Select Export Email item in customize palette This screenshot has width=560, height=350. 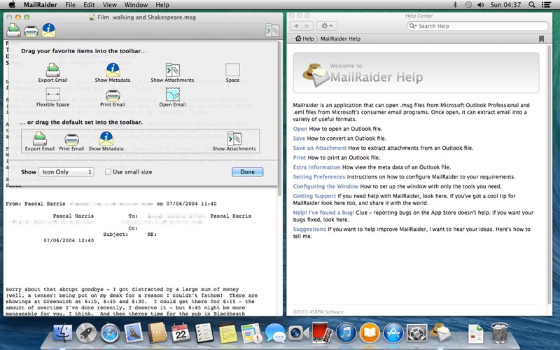pyautogui.click(x=52, y=73)
